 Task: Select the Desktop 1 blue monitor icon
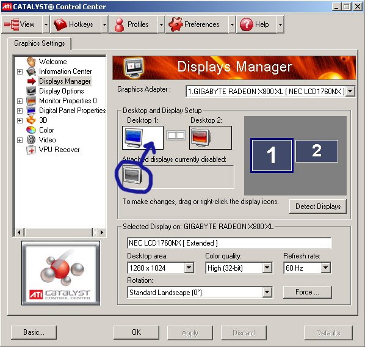coord(134,137)
